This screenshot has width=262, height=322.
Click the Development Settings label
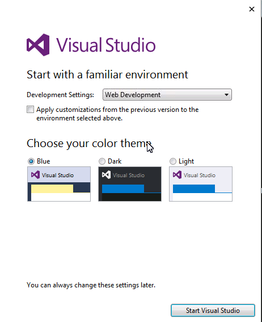pyautogui.click(x=60, y=95)
